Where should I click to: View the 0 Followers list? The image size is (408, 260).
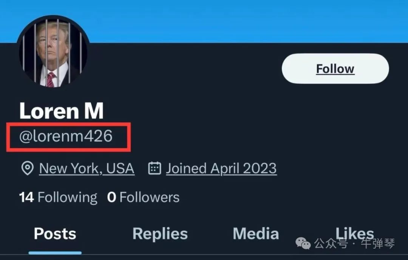point(143,197)
